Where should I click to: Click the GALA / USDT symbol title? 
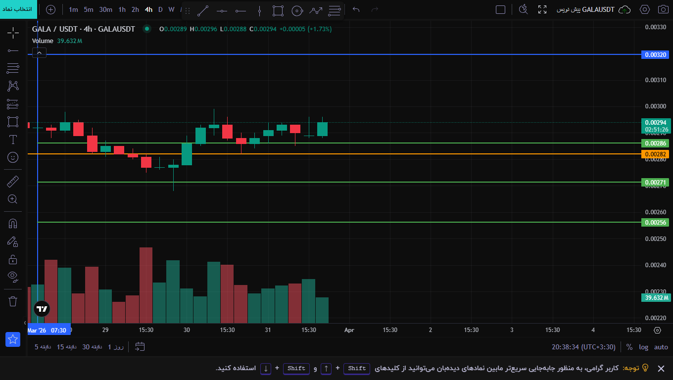click(x=84, y=29)
